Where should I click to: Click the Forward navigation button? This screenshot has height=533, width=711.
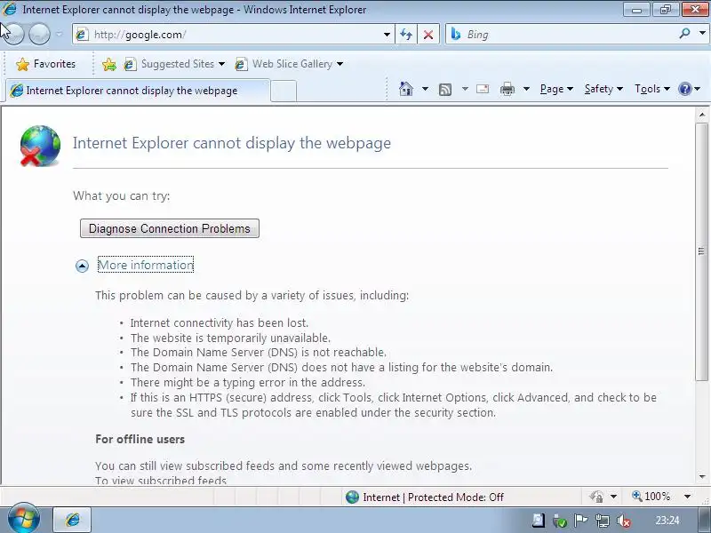click(39, 34)
